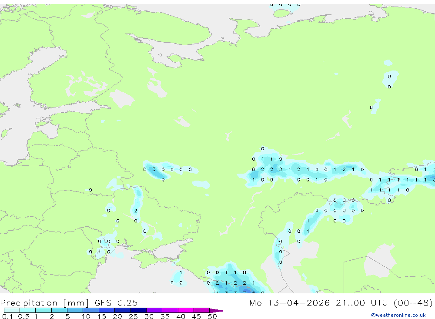Click the 40–45 mm bright magenta legend swatch

coord(186,310)
